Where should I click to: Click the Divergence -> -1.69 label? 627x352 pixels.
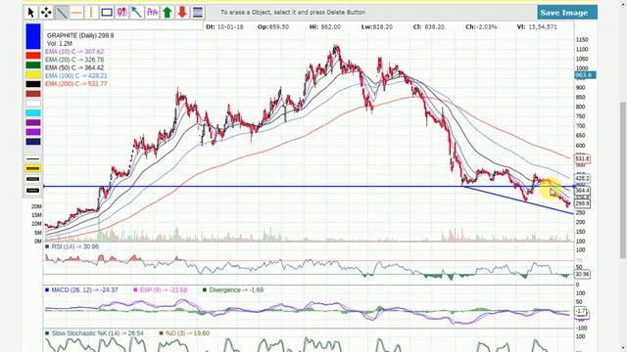tap(233, 290)
